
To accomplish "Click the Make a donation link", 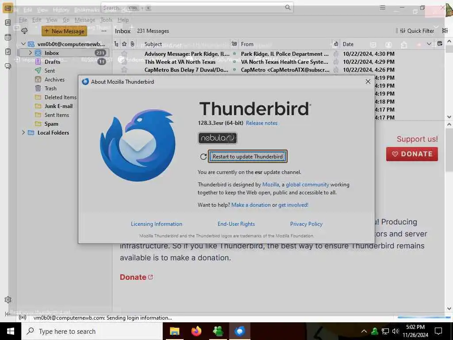I will click(251, 205).
